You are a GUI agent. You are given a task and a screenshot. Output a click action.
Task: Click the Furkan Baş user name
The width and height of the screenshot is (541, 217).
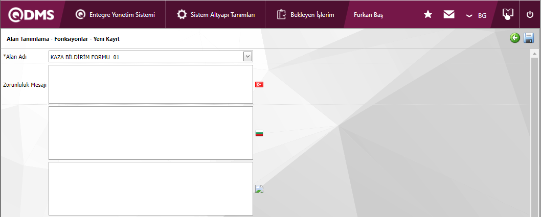[369, 15]
